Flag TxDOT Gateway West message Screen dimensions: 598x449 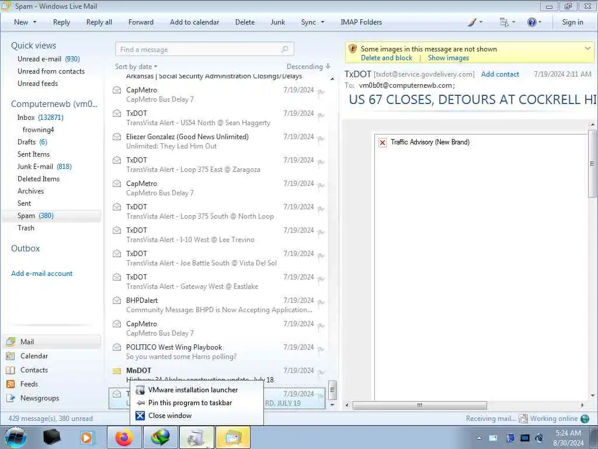(x=321, y=279)
